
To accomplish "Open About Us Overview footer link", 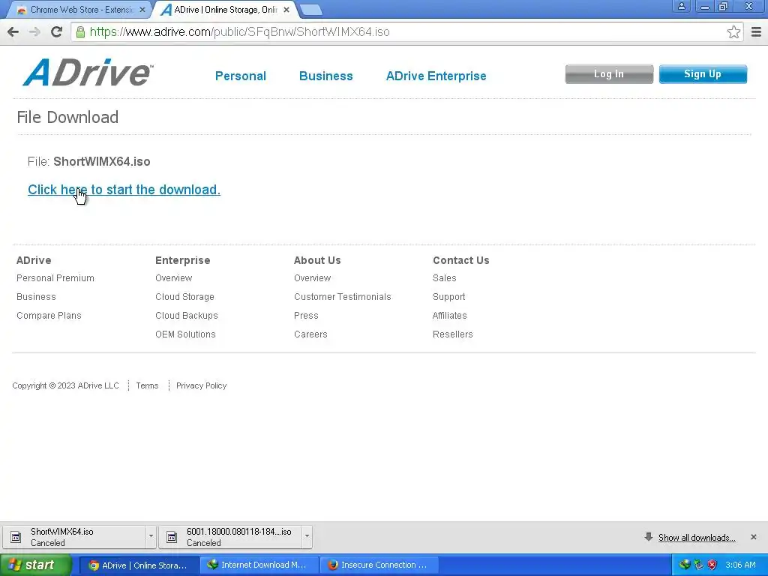I will (x=313, y=277).
